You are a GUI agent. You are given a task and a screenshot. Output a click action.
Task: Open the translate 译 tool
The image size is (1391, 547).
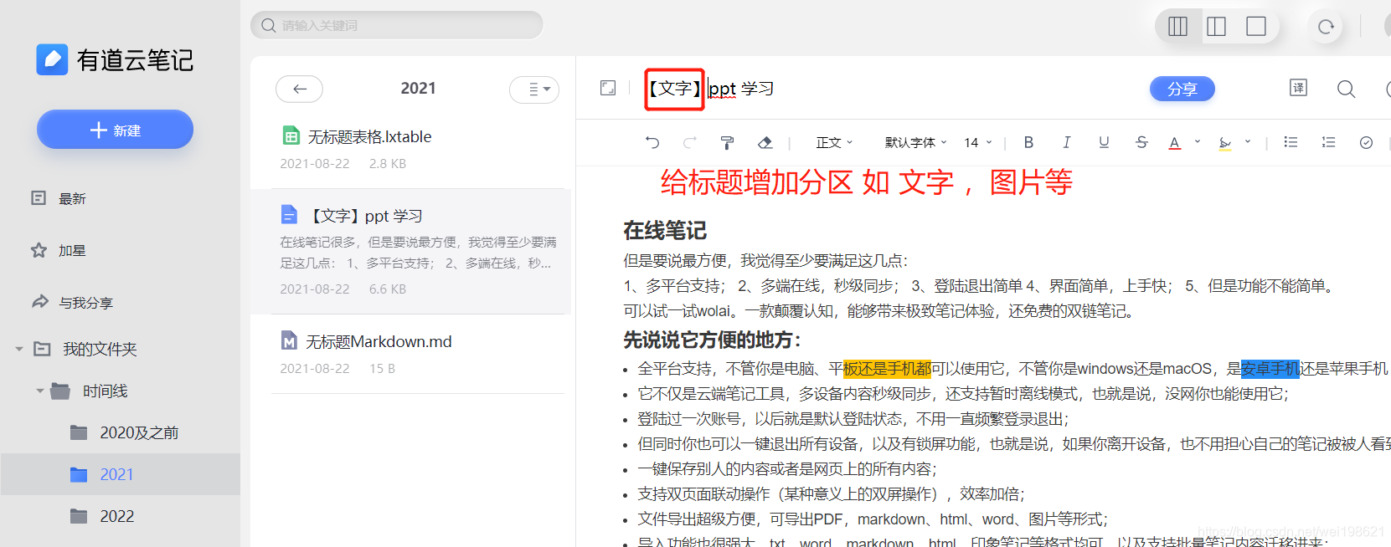(1298, 88)
